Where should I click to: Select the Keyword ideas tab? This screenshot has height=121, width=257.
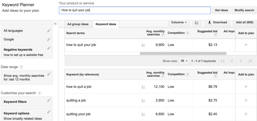click(x=106, y=24)
